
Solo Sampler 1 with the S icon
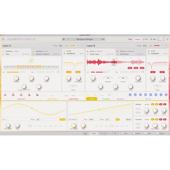tap(3, 54)
